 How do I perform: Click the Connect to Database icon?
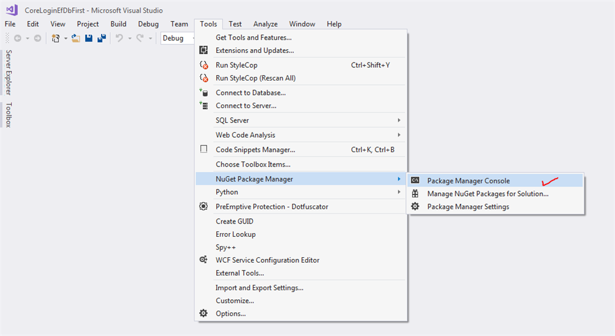(x=204, y=93)
